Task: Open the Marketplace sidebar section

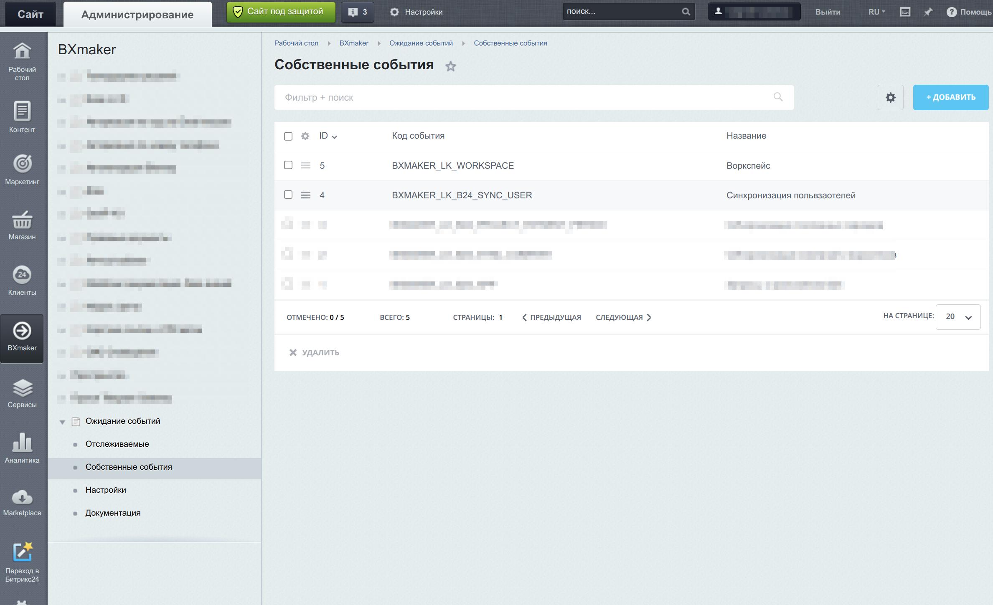Action: click(x=22, y=503)
